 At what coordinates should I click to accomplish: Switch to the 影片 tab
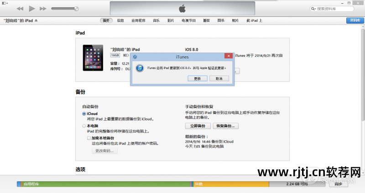point(171,20)
